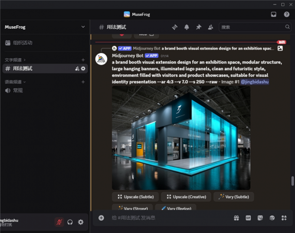Click the @jingbidashu mention

[255, 82]
